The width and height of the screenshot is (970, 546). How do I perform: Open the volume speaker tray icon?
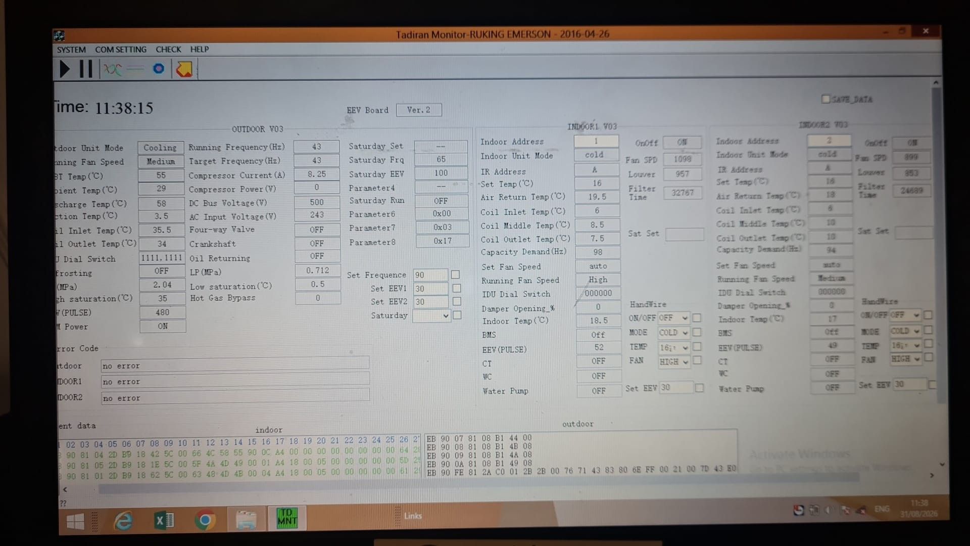click(x=829, y=510)
